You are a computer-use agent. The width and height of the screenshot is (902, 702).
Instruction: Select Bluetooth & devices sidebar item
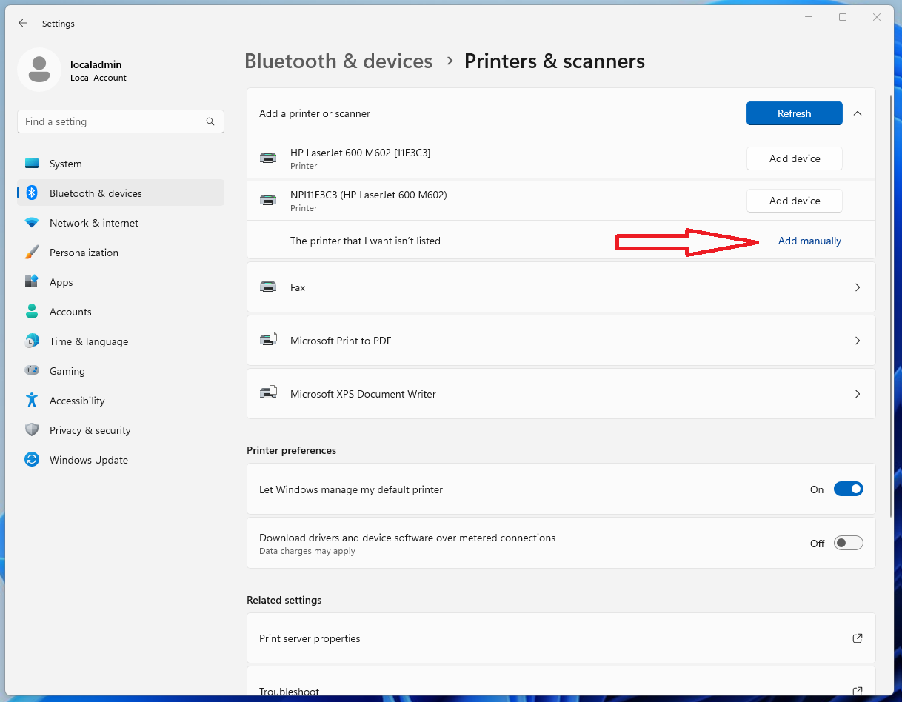pyautogui.click(x=121, y=193)
